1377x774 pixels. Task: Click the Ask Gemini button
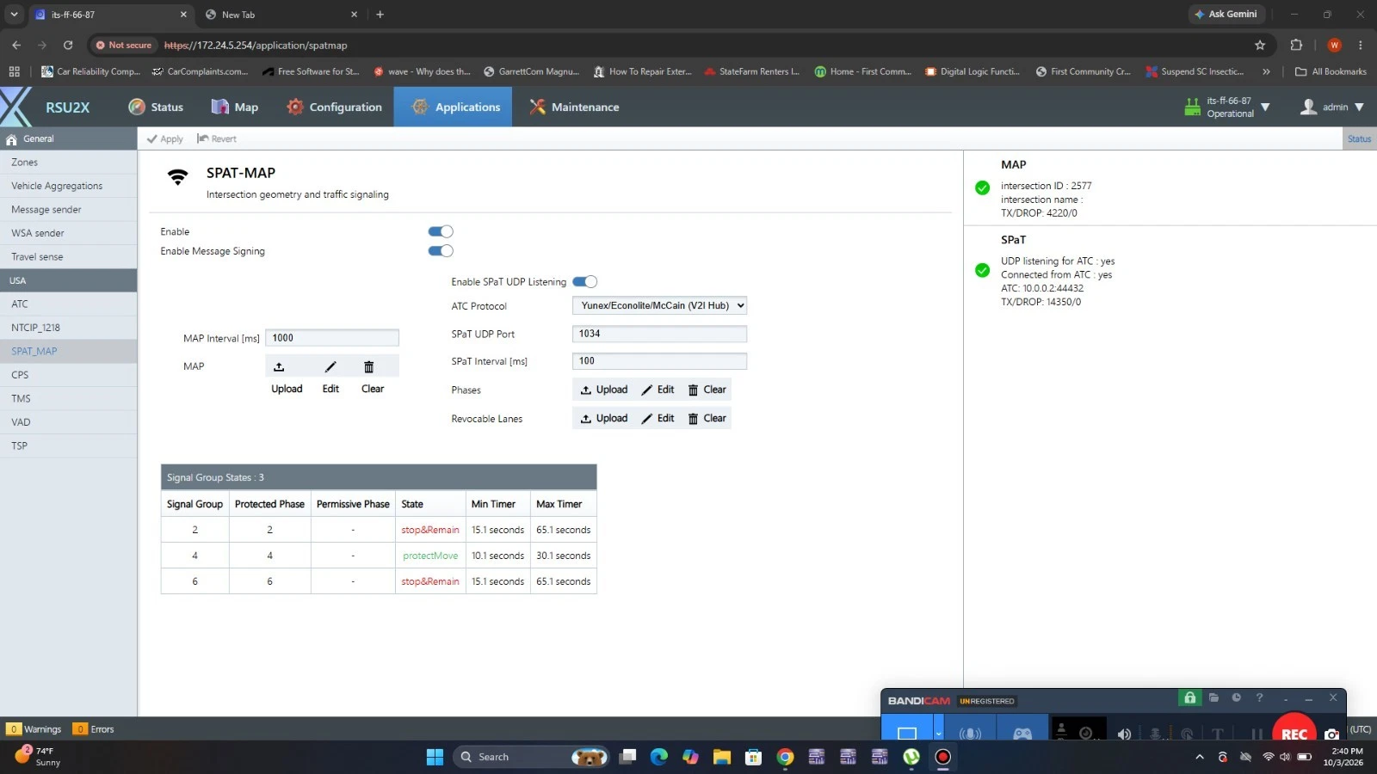click(x=1226, y=14)
